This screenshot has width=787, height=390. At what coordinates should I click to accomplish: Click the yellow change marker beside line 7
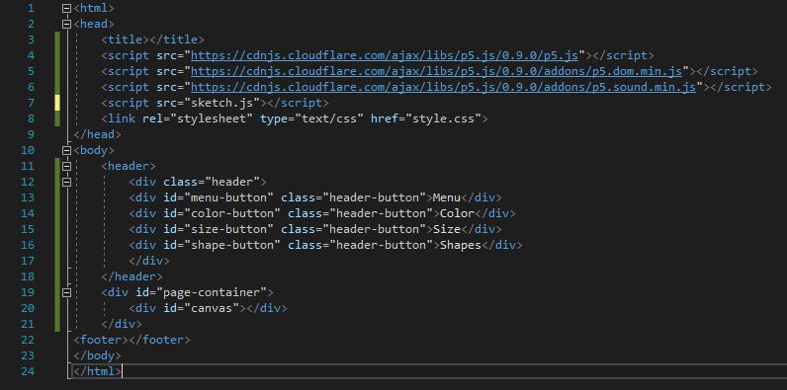click(x=57, y=103)
